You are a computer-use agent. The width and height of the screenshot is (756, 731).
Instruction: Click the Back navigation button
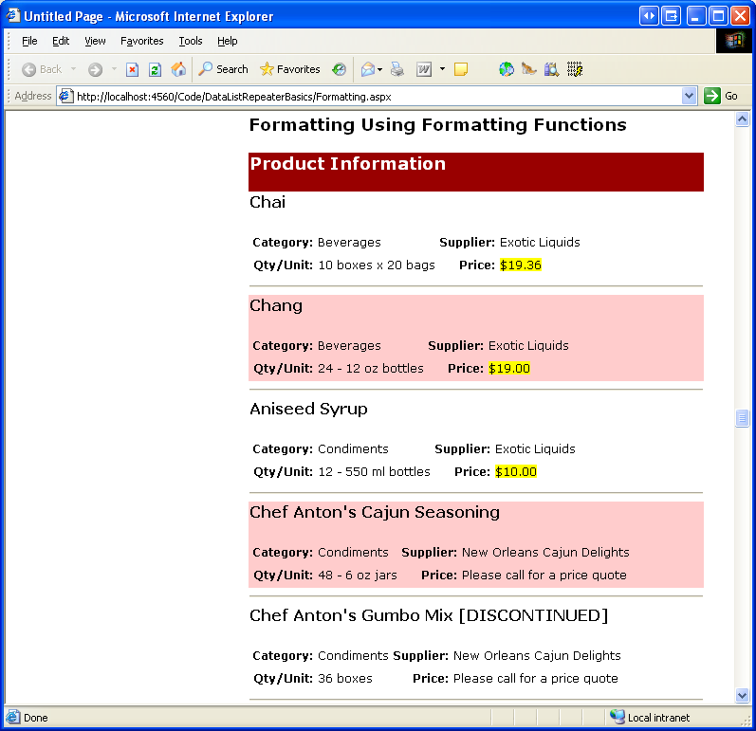pyautogui.click(x=42, y=69)
